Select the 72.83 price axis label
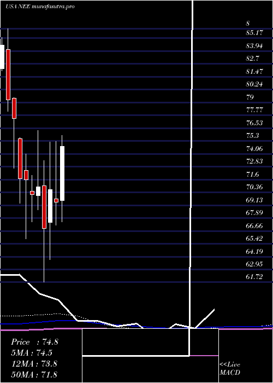Image resolution: width=273 pixels, height=383 pixels. 254,161
